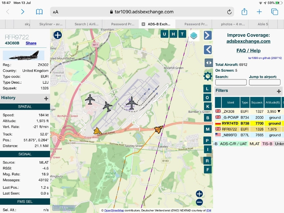Toggle sidebar width with double-arrow button
Viewport: 284px width, 213px height.
209,62
